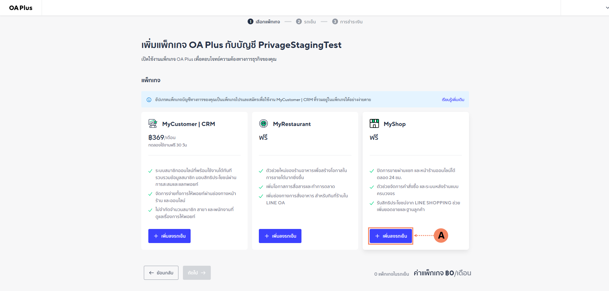Click the step 2 cart circle
Image resolution: width=609 pixels, height=291 pixels.
pyautogui.click(x=299, y=21)
